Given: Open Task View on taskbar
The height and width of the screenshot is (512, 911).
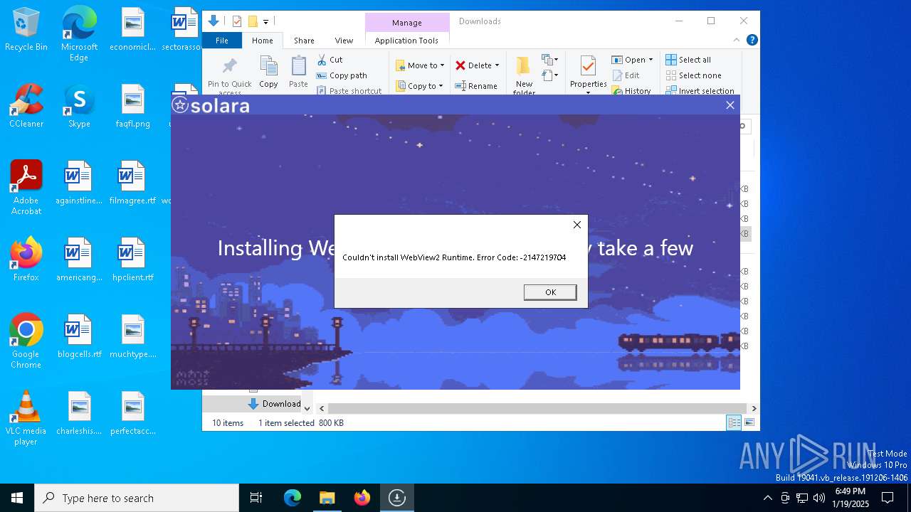Looking at the screenshot, I should 256,498.
